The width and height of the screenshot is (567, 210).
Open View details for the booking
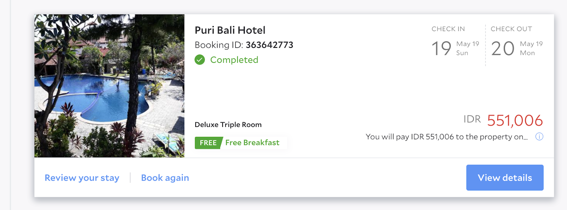coord(505,177)
